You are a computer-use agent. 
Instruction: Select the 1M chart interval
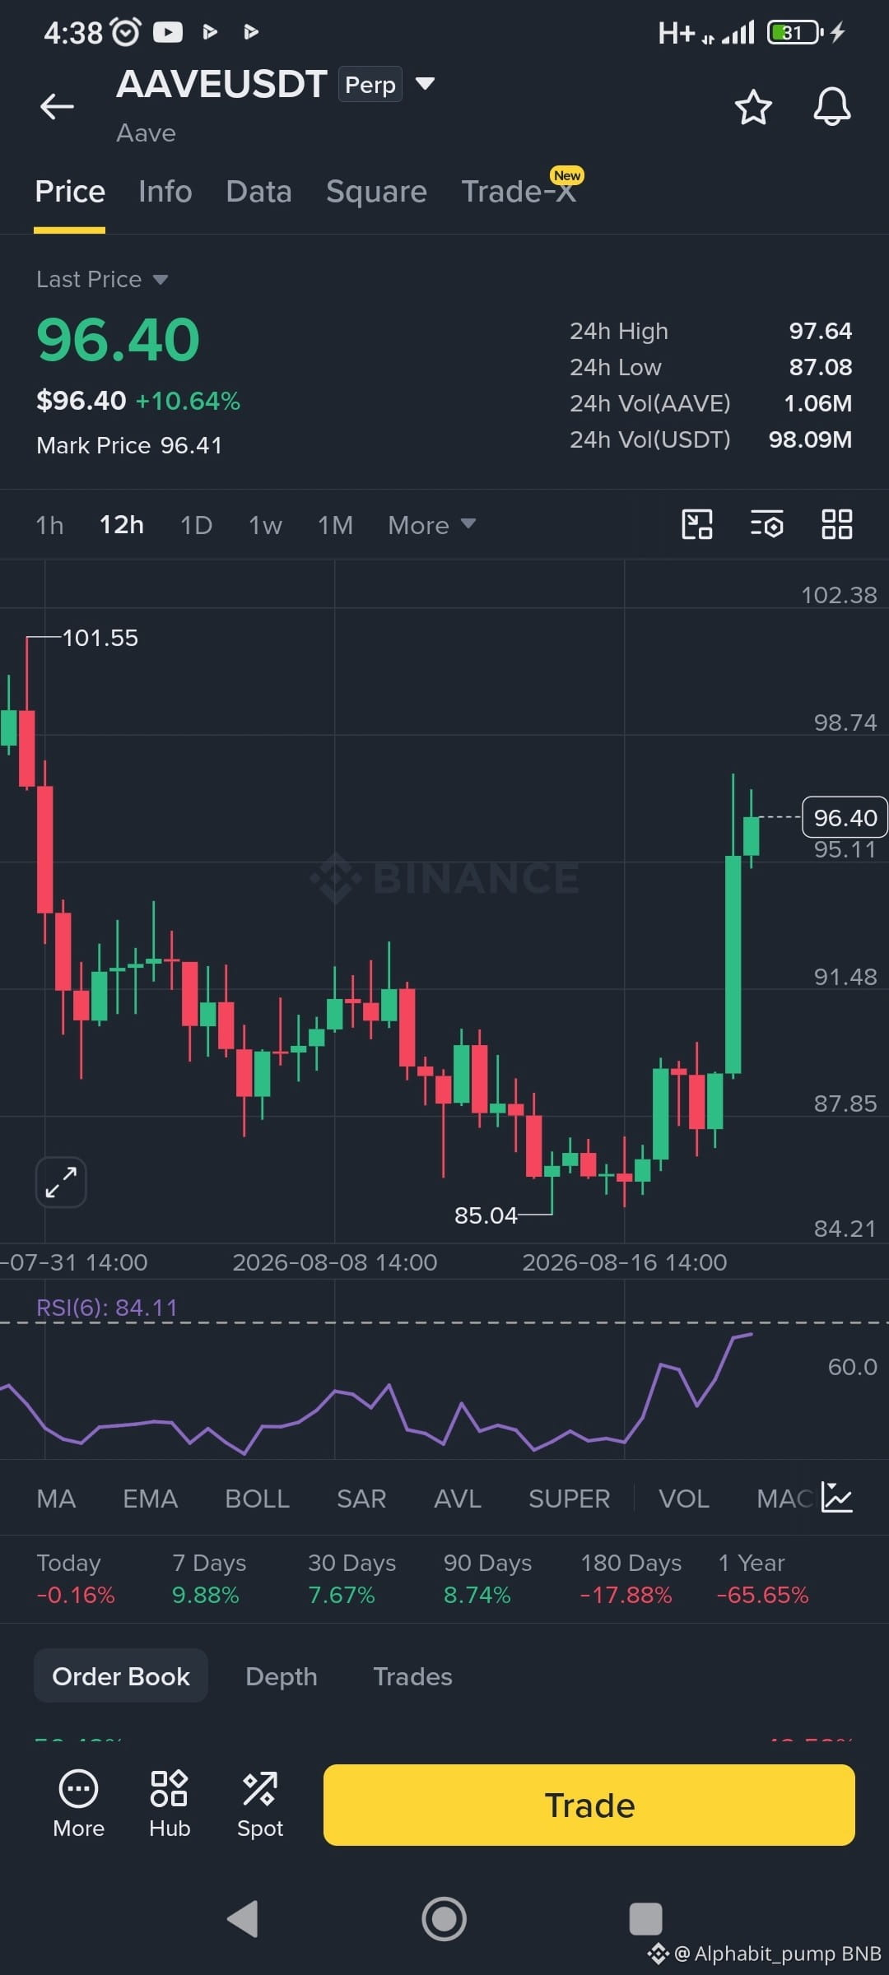click(x=335, y=525)
